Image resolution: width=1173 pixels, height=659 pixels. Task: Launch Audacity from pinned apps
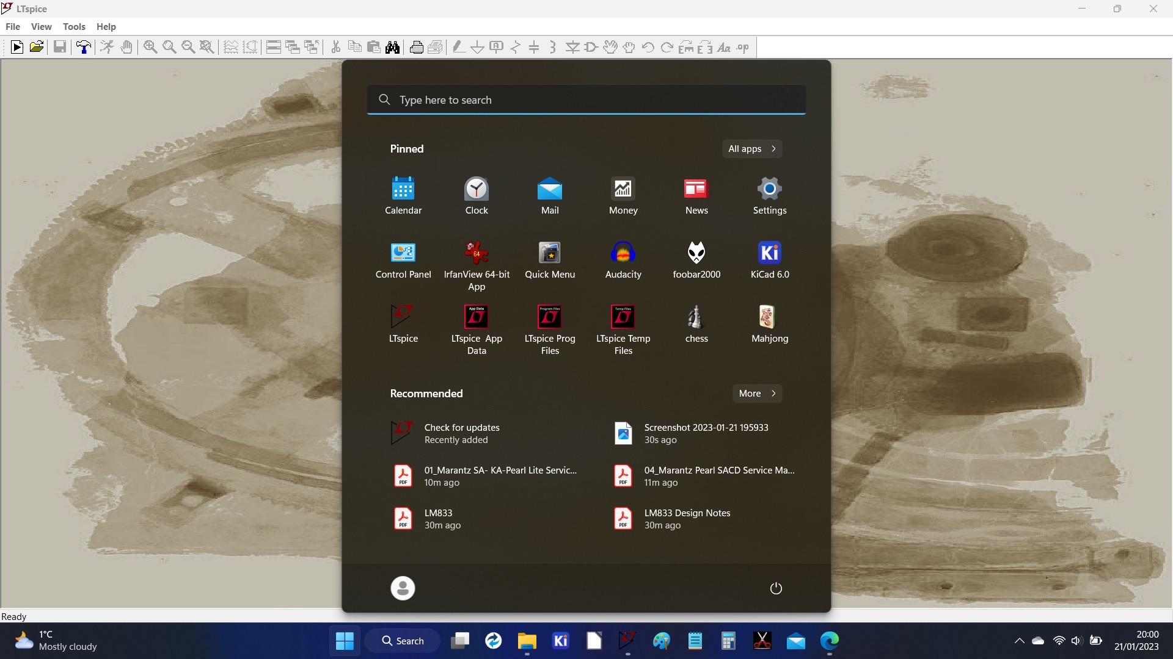point(623,260)
